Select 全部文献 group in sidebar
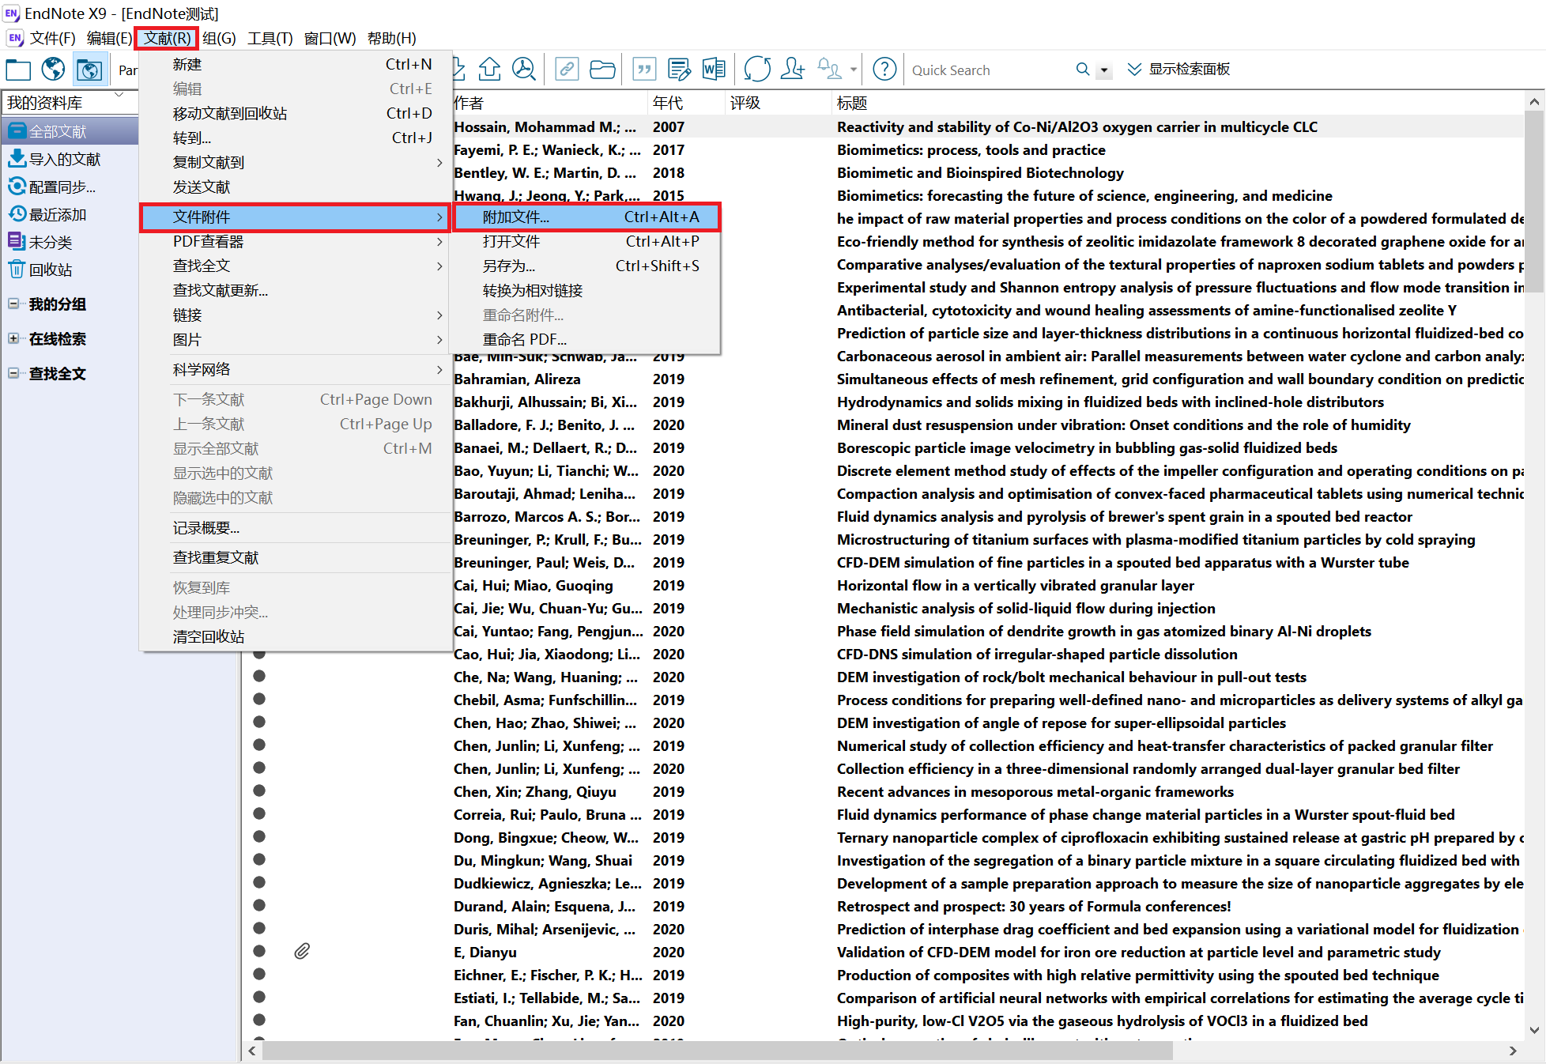 [70, 131]
